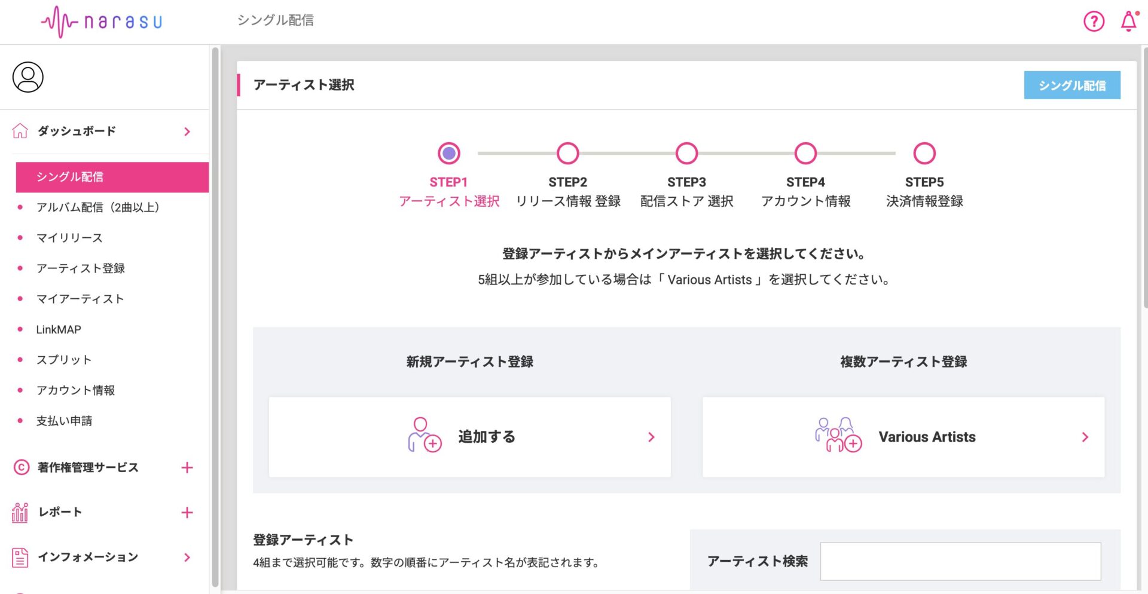This screenshot has width=1148, height=594.
Task: Open マイアーティスト in the sidebar
Action: pos(80,299)
